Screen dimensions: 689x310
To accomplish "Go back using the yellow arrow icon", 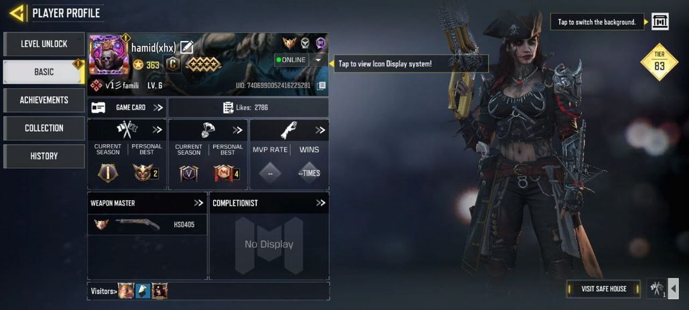I will click(x=17, y=13).
